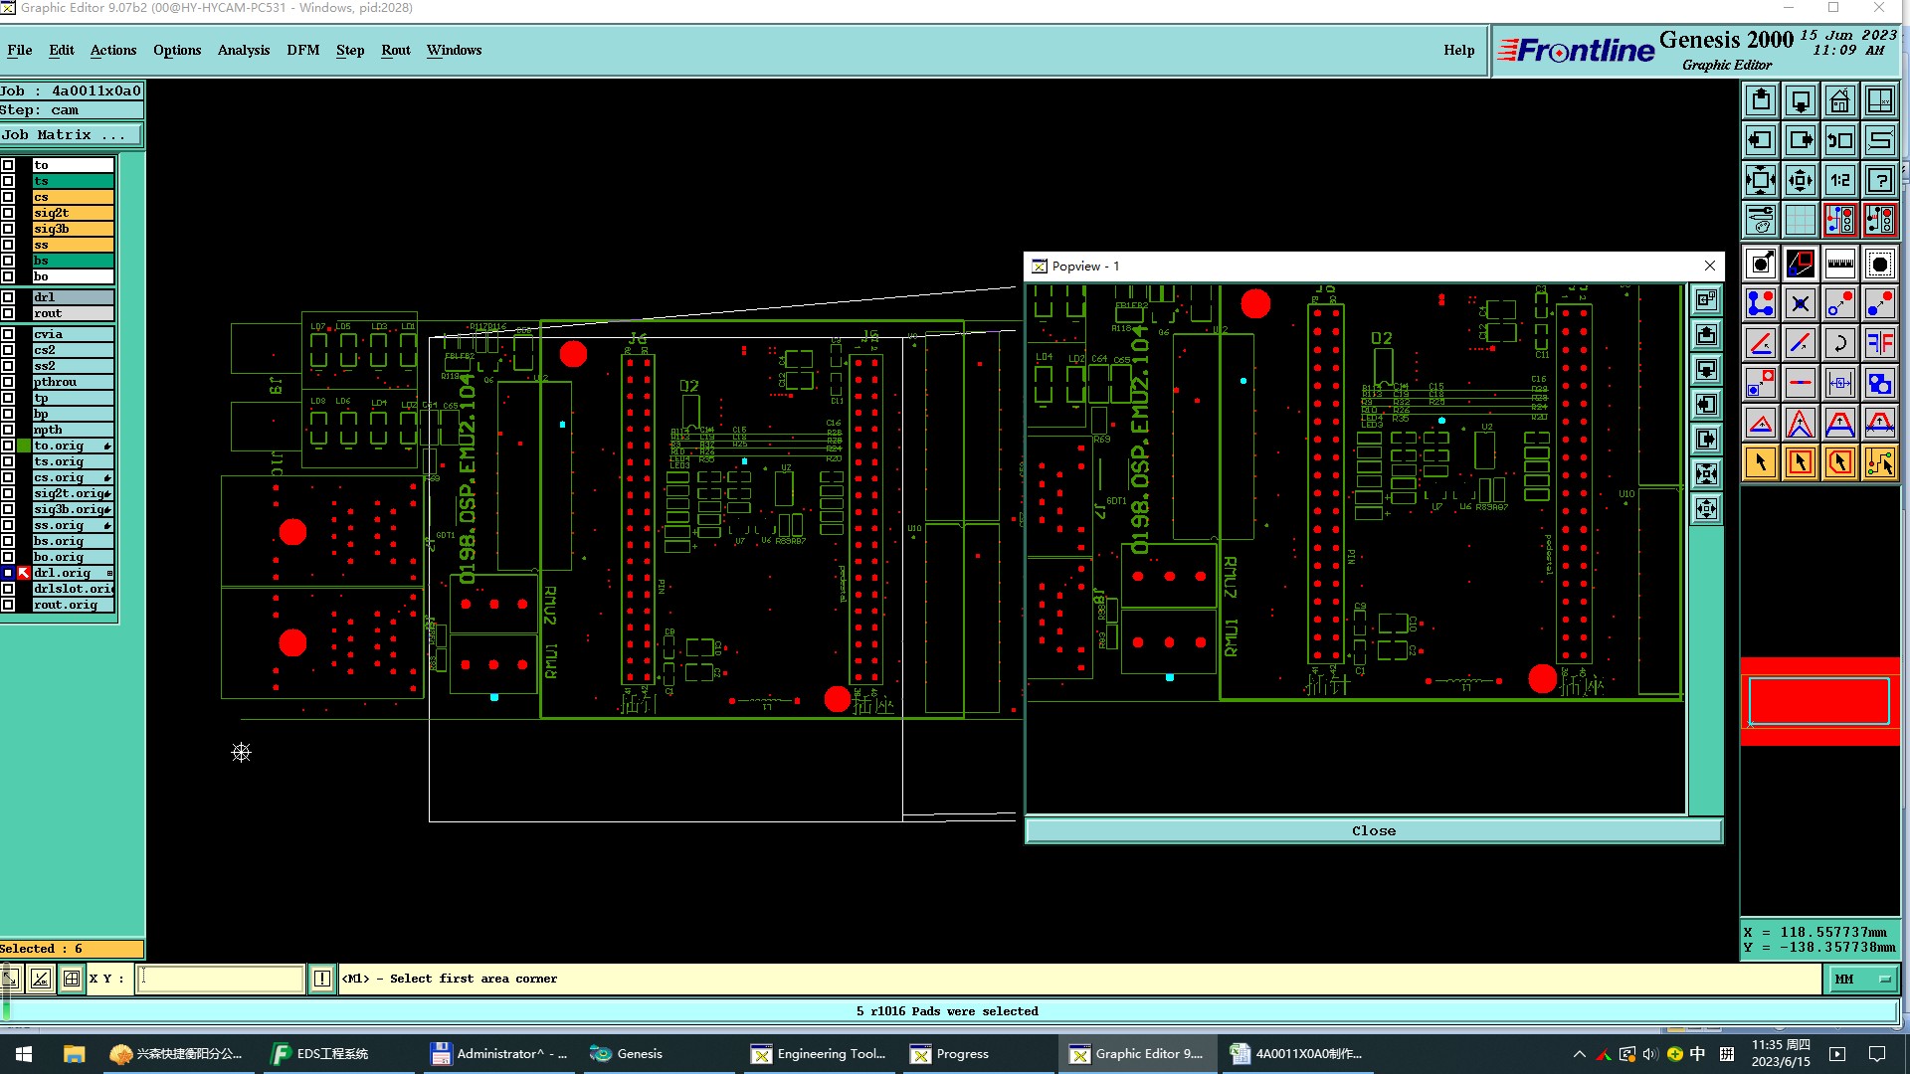
Task: Click the green to.orig color swatch
Action: click(x=24, y=446)
